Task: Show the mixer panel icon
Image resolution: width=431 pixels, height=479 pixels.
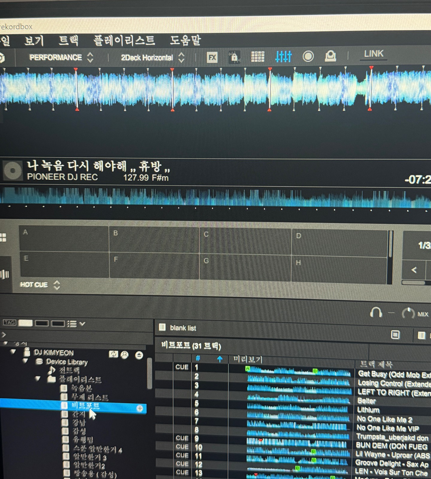Action: 283,56
